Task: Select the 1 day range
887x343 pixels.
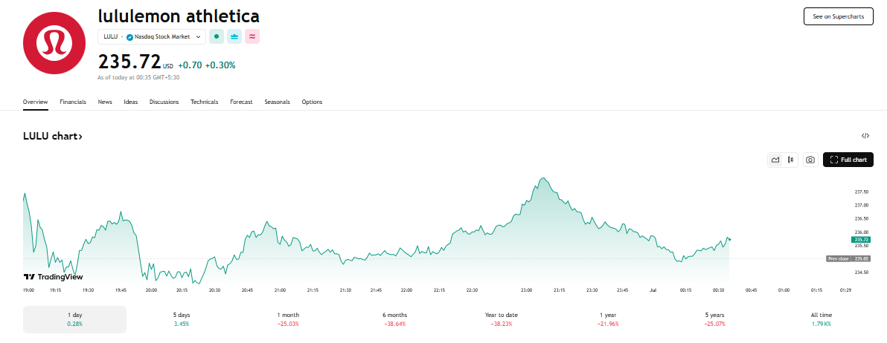Action: click(x=74, y=319)
